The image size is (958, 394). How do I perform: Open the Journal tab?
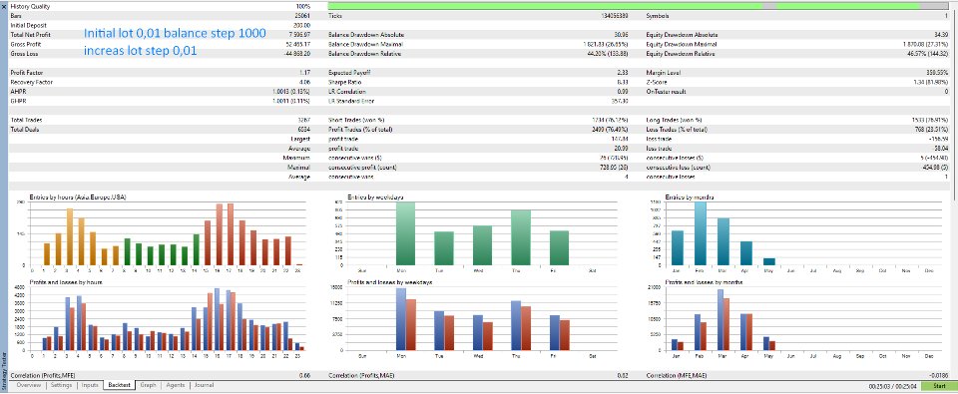point(204,386)
